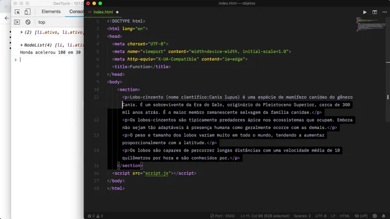Click the UTF-8 charset value on line 4
This screenshot has height=219, width=390.
157,44
